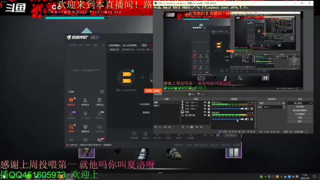Open the 主播任务 tool icon
This screenshot has height=180, width=320.
[x=99, y=102]
